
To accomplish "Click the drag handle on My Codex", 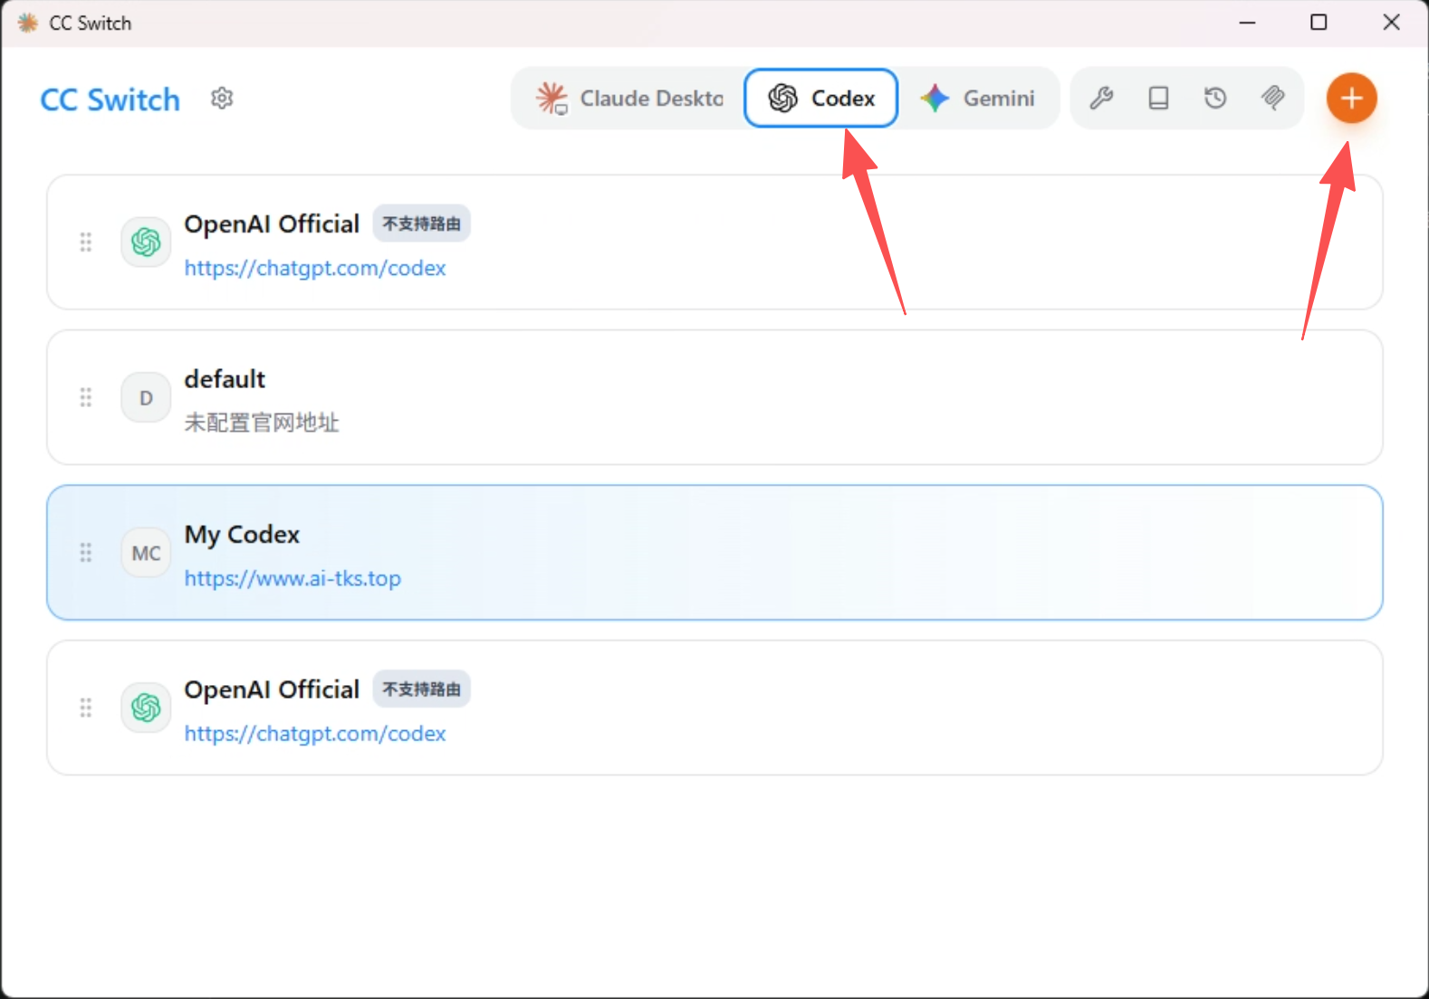I will coord(86,553).
